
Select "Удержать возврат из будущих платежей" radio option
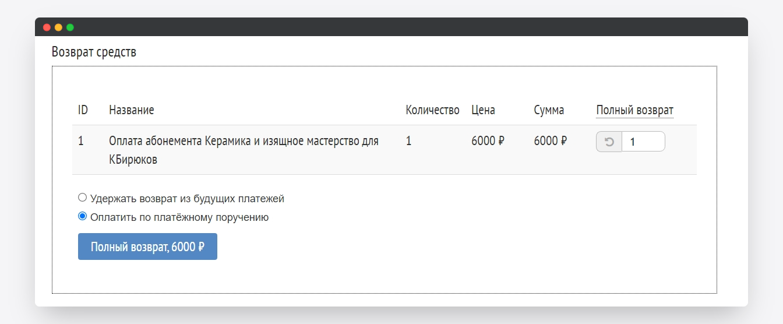(83, 198)
